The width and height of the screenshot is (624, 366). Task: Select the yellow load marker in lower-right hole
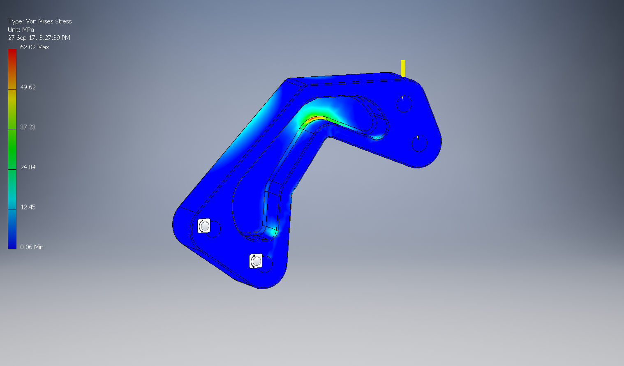418,137
